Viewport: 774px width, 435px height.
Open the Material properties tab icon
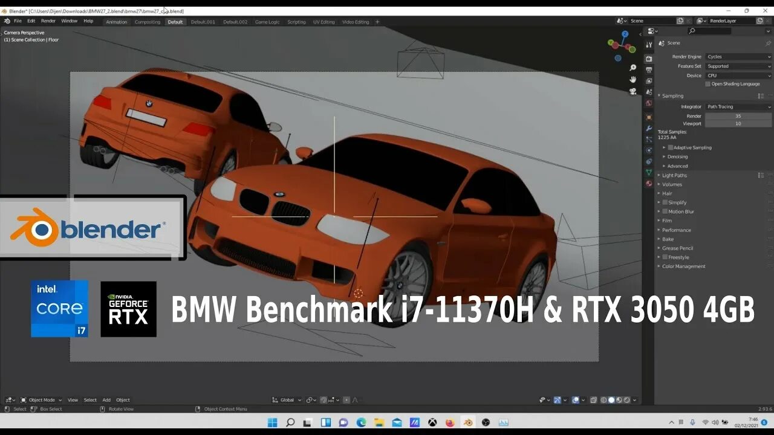(x=649, y=183)
